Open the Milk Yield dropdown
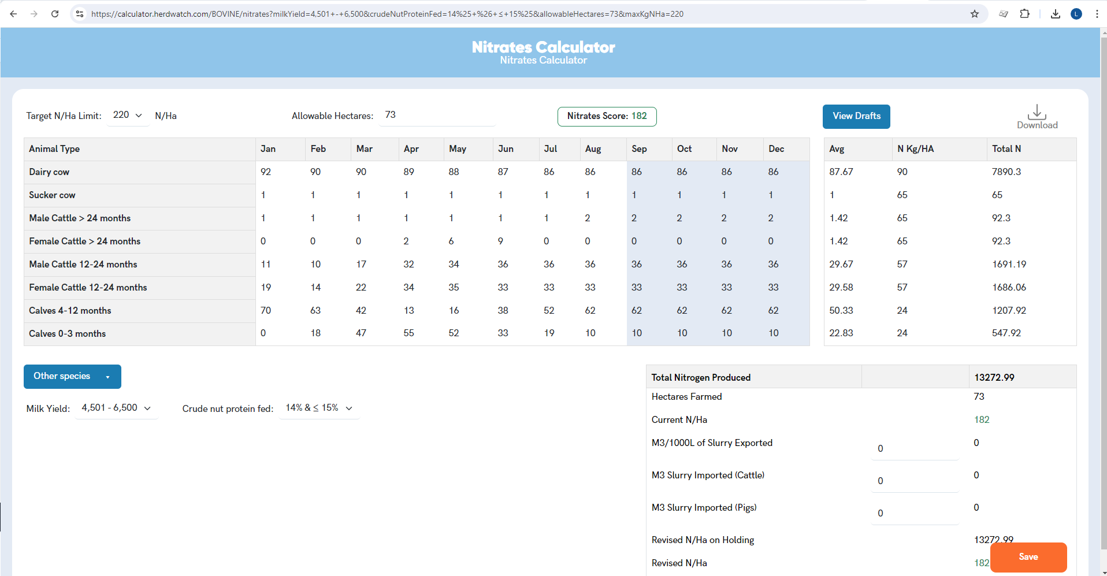Screen dimensions: 1107x576 [116, 408]
